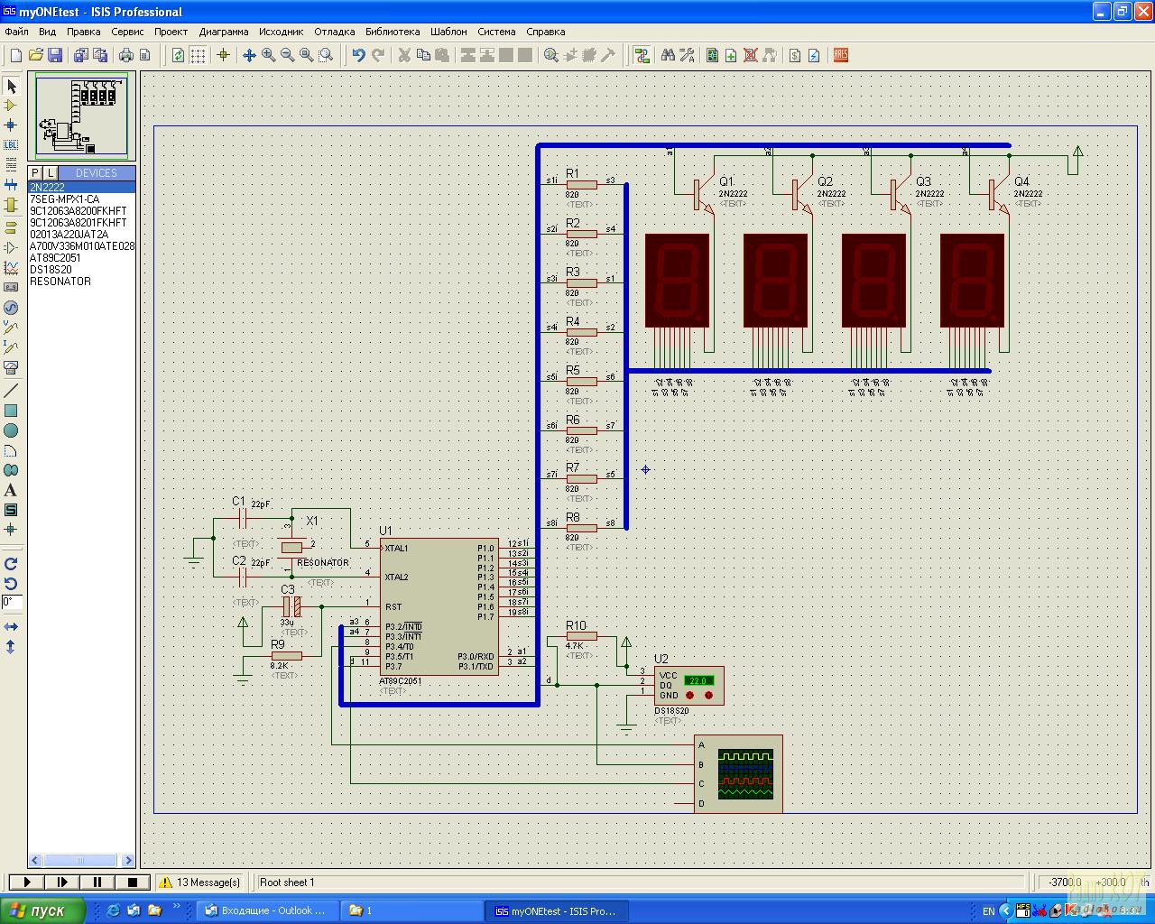Viewport: 1155px width, 924px height.
Task: Click the L library manager button
Action: coord(51,172)
